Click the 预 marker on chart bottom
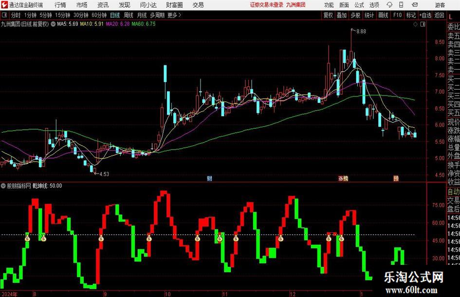 pos(396,178)
